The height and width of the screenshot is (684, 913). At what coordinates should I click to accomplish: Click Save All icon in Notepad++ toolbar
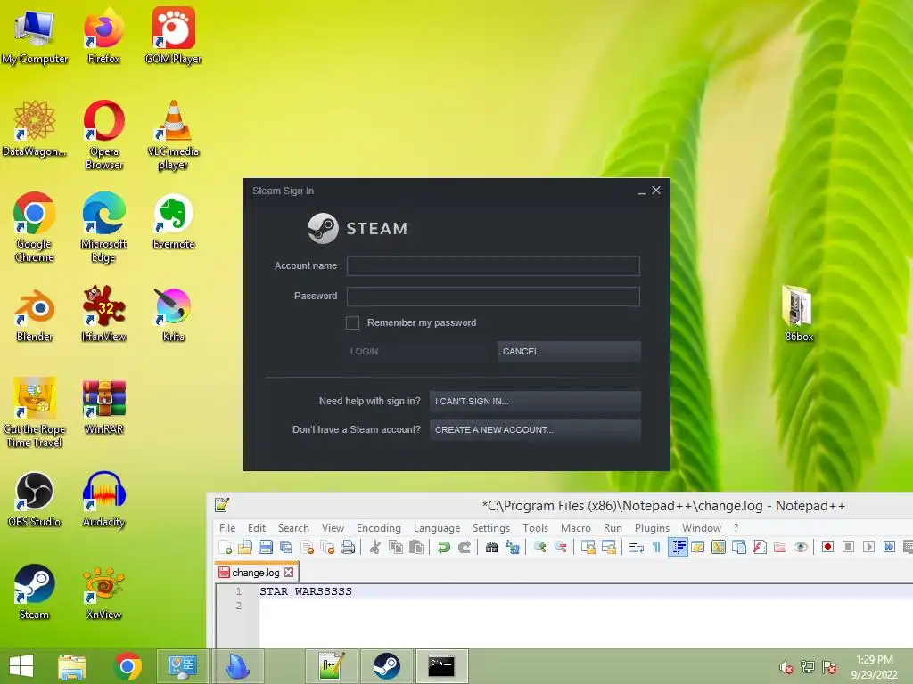tap(286, 548)
